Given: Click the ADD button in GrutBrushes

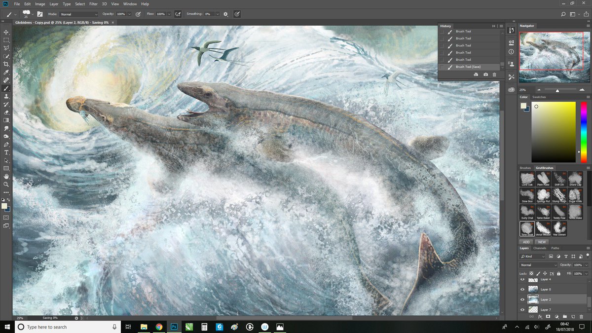Looking at the screenshot, I should (526, 242).
